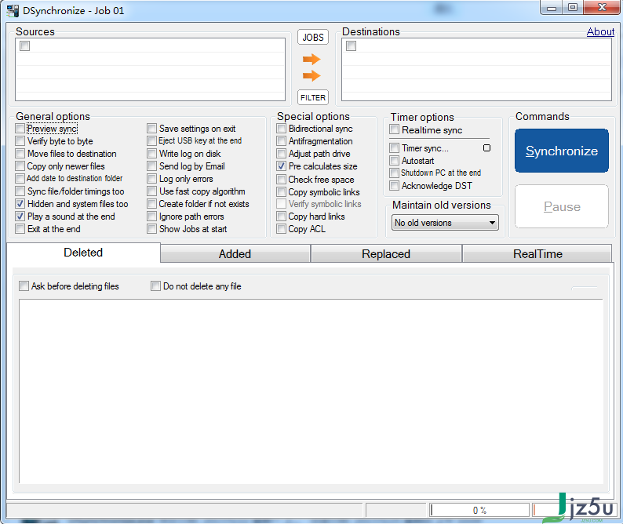Uncheck Hidden and system files too
Screen dimensions: 623x524
20,204
